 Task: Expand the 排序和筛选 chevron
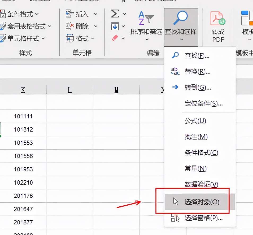(147, 39)
